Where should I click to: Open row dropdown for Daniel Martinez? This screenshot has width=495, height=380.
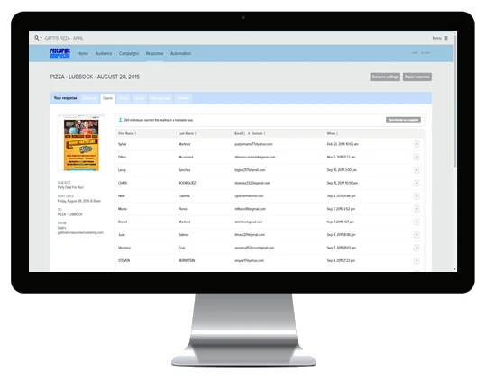point(417,222)
